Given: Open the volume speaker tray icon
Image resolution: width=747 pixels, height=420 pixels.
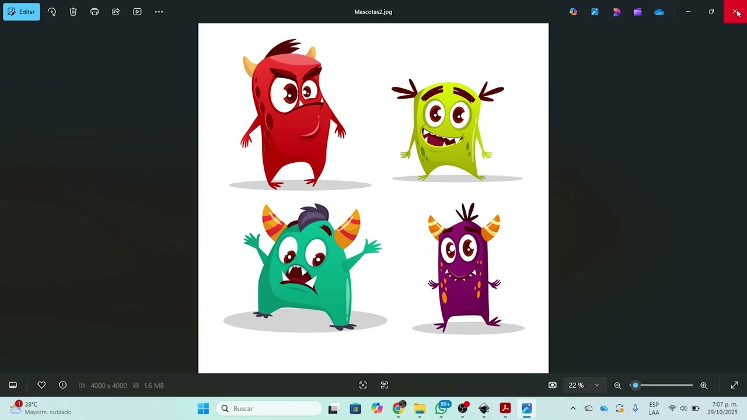Looking at the screenshot, I should 683,408.
